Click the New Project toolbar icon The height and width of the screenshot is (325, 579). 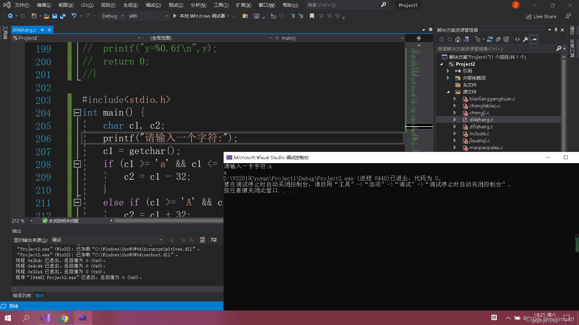(34, 16)
